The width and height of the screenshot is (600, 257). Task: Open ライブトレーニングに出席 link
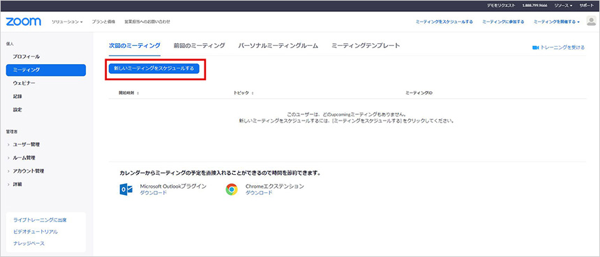40,220
